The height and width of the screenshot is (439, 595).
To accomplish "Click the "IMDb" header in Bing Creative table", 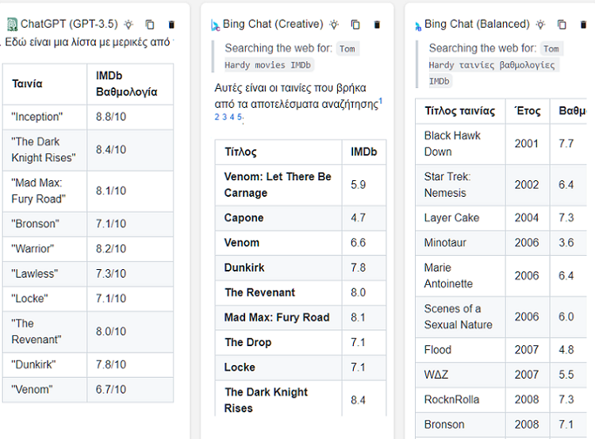I will 364,152.
